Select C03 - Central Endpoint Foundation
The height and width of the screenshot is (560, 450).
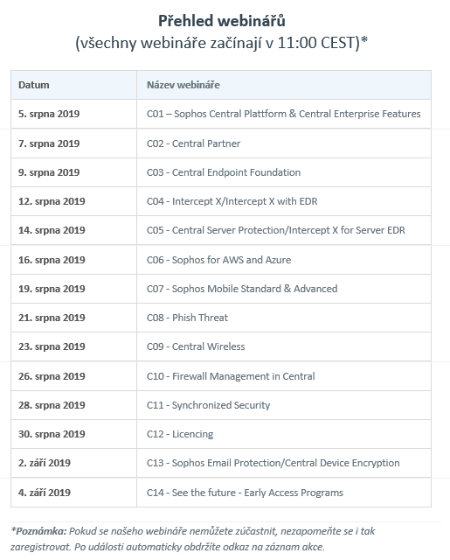pos(224,172)
